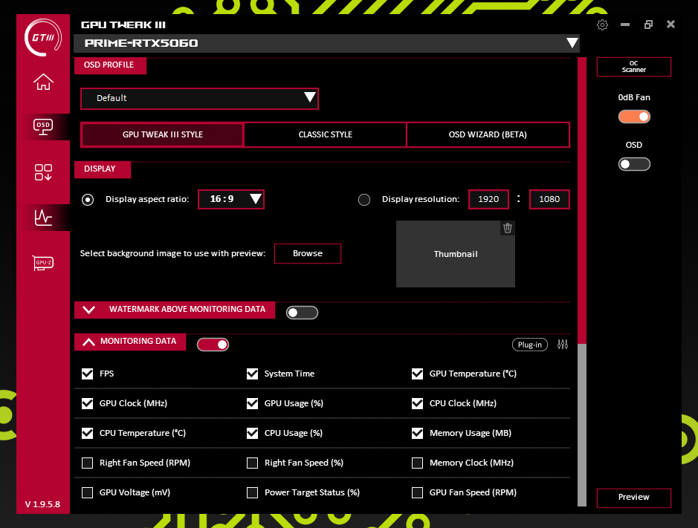Viewport: 698px width, 528px height.
Task: Open the 16:9 aspect ratio dropdown
Action: pos(231,199)
